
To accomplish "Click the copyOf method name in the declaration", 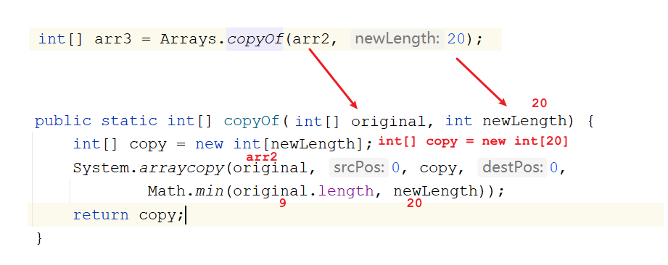I will point(252,121).
